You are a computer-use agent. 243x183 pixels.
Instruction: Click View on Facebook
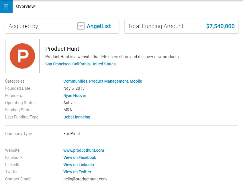(80, 157)
